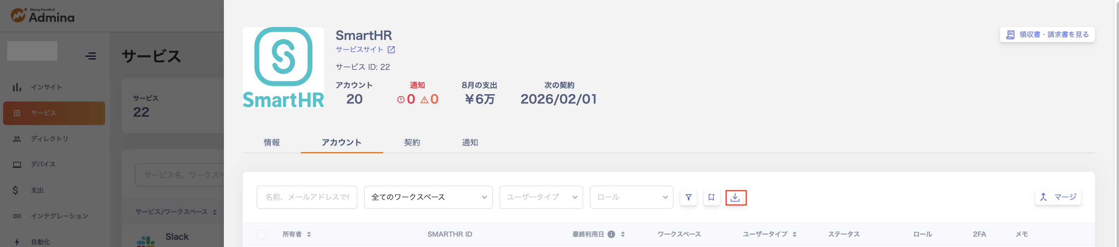Toggle the select-all accounts checkbox
1119x247 pixels.
point(261,234)
